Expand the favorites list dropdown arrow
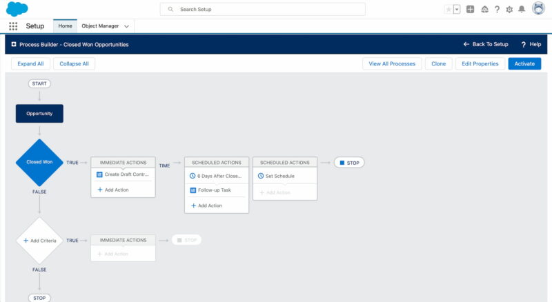 pyautogui.click(x=457, y=10)
